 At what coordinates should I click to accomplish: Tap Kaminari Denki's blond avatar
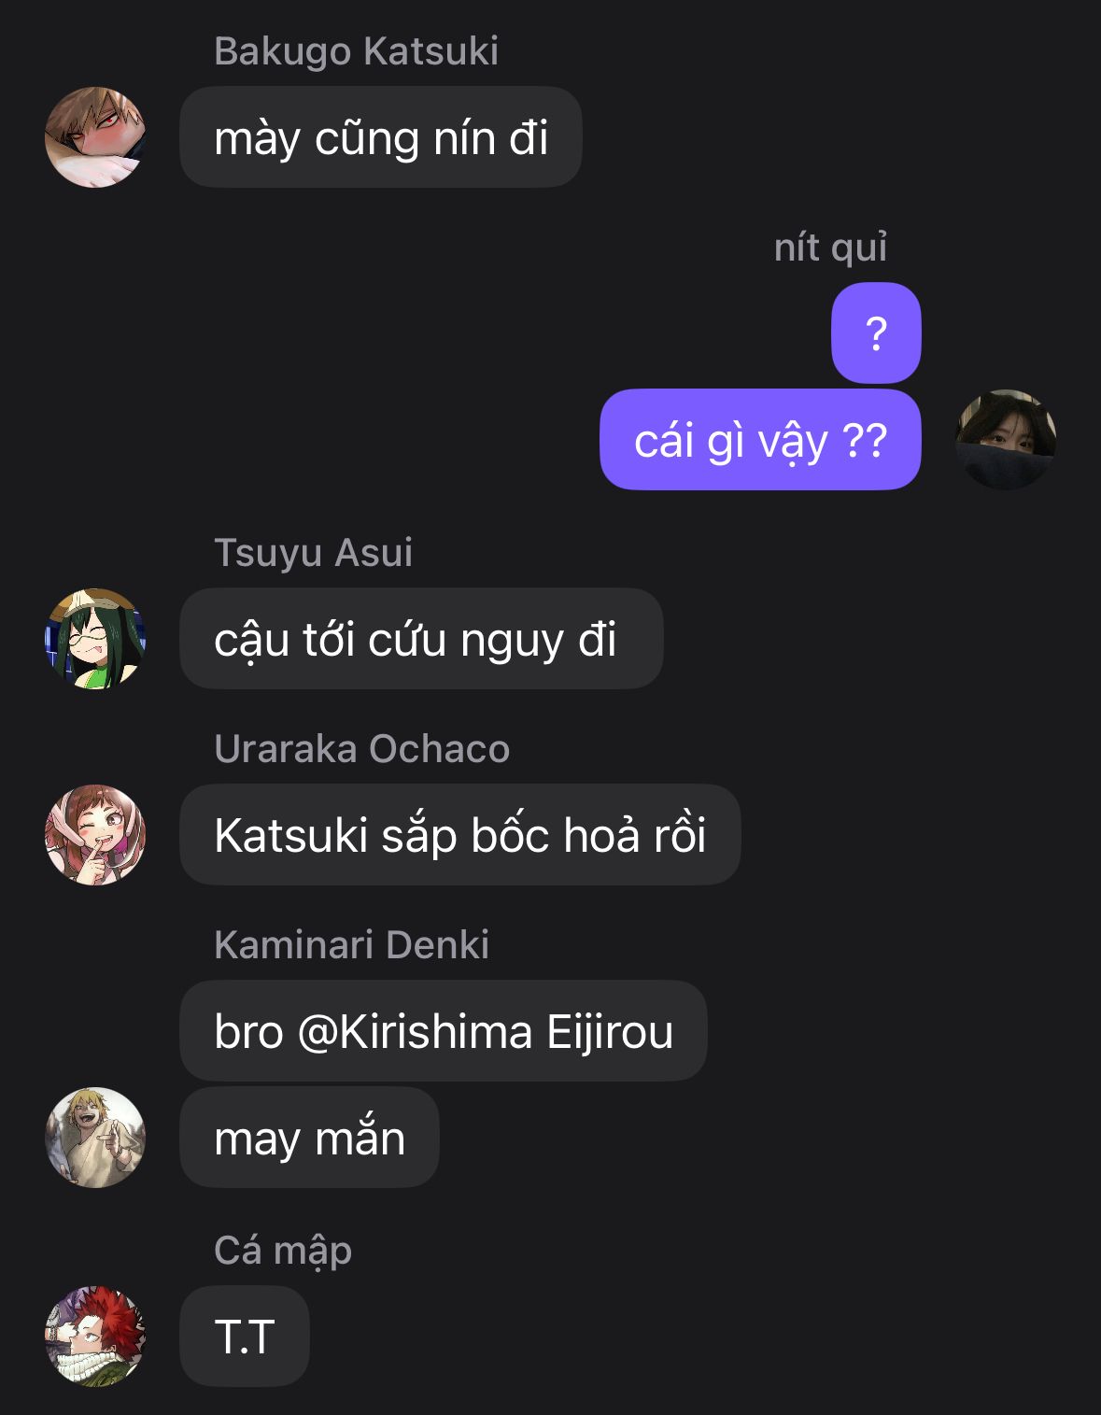[95, 1138]
